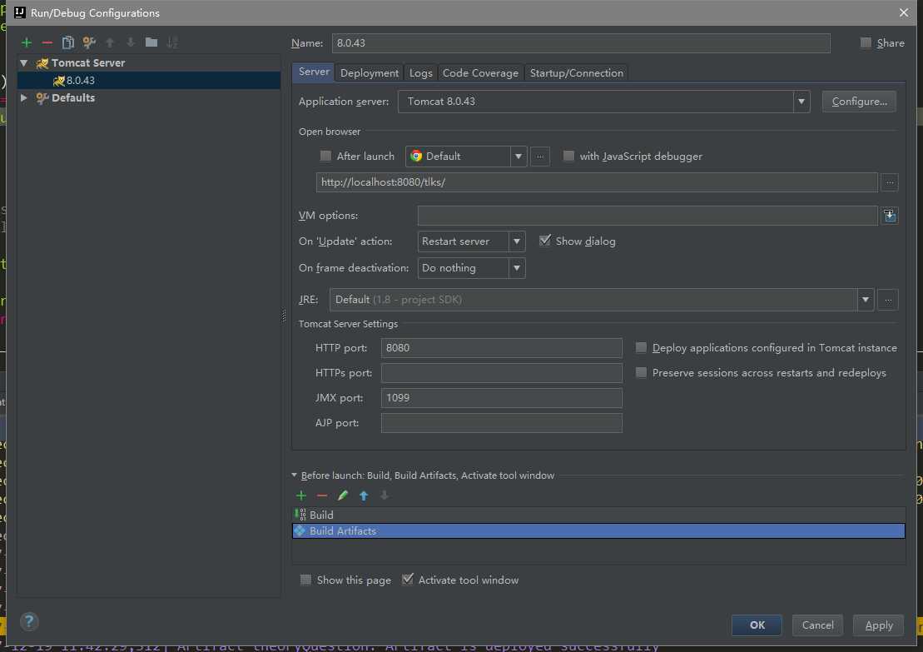923x652 pixels.
Task: Edit before-launch task pencil icon
Action: point(343,496)
